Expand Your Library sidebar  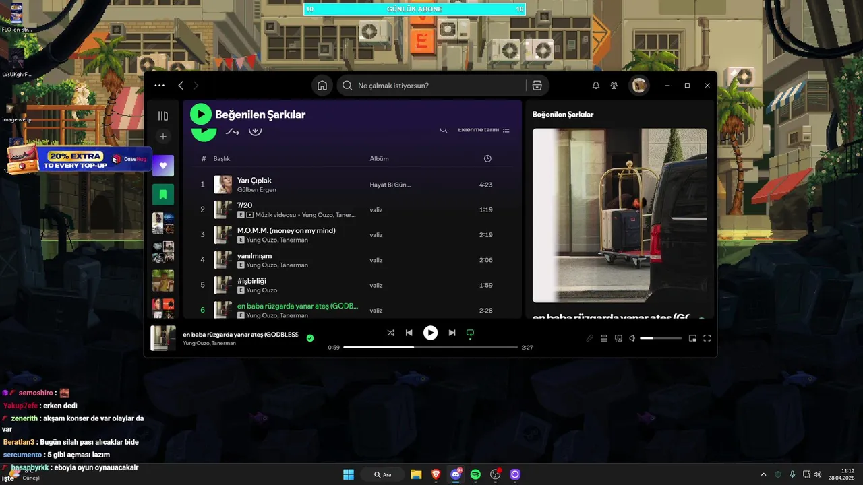point(163,116)
